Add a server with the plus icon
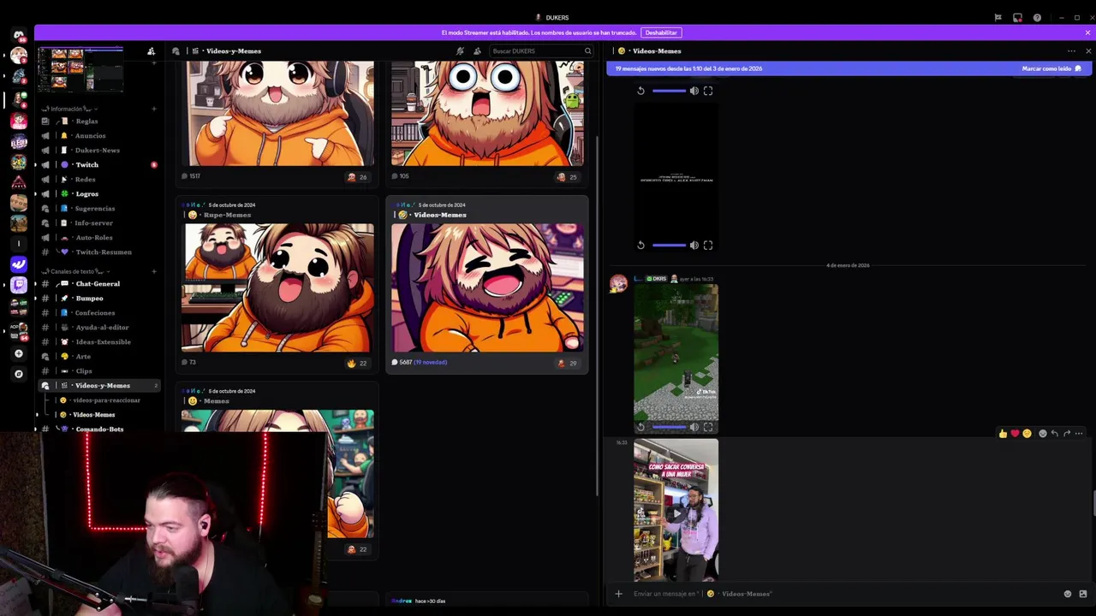Image resolution: width=1096 pixels, height=616 pixels. [19, 353]
